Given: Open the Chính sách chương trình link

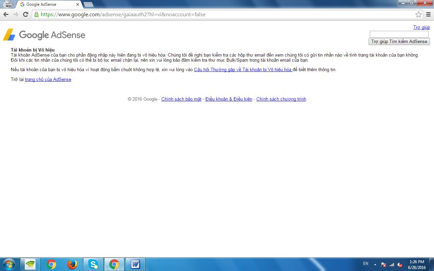Looking at the screenshot, I should [281, 99].
